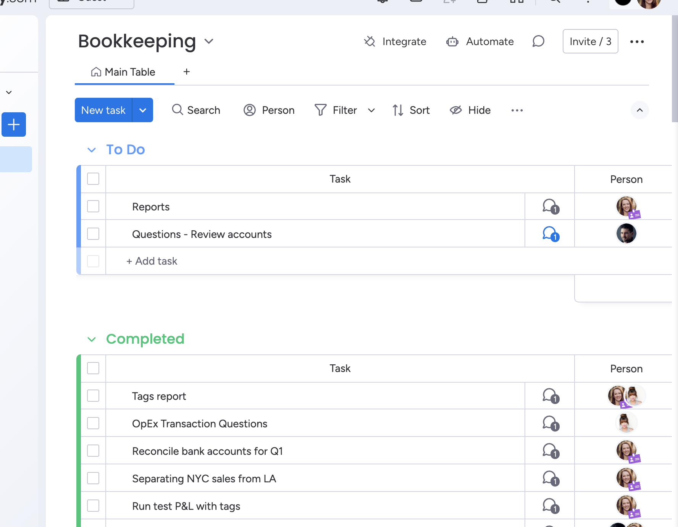Collapse the To Do group
This screenshot has width=678, height=527.
click(92, 150)
